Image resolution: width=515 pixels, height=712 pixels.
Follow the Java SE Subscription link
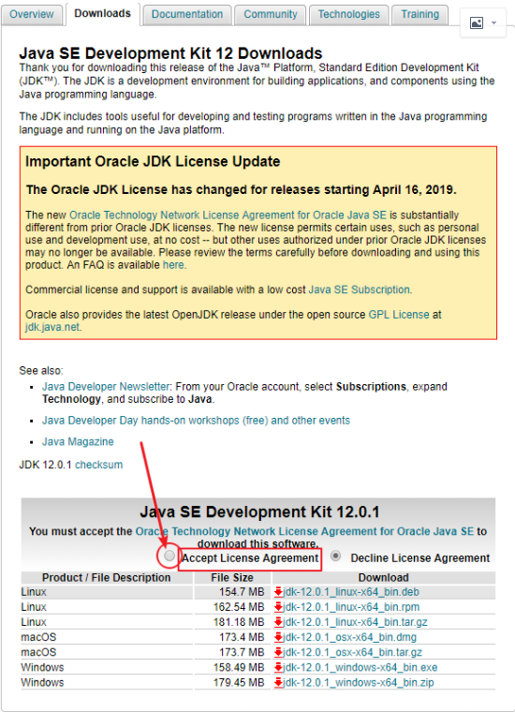[359, 289]
